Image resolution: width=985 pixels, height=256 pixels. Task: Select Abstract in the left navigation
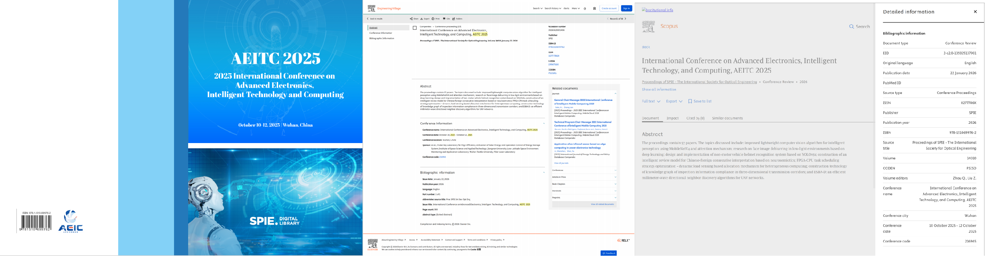[388, 28]
